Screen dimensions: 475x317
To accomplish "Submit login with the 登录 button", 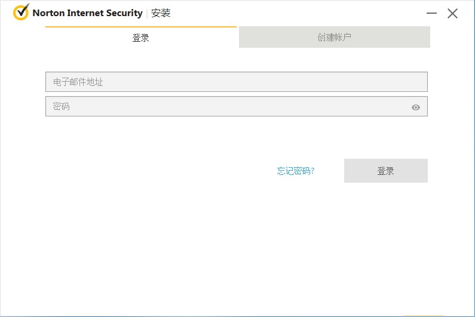I will (385, 171).
